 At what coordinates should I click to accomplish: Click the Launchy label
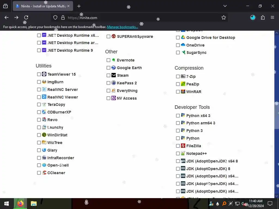coord(55,127)
